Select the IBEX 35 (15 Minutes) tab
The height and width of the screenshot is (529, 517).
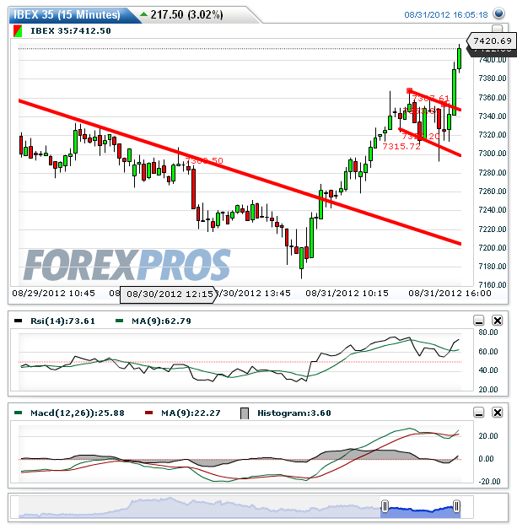(67, 15)
